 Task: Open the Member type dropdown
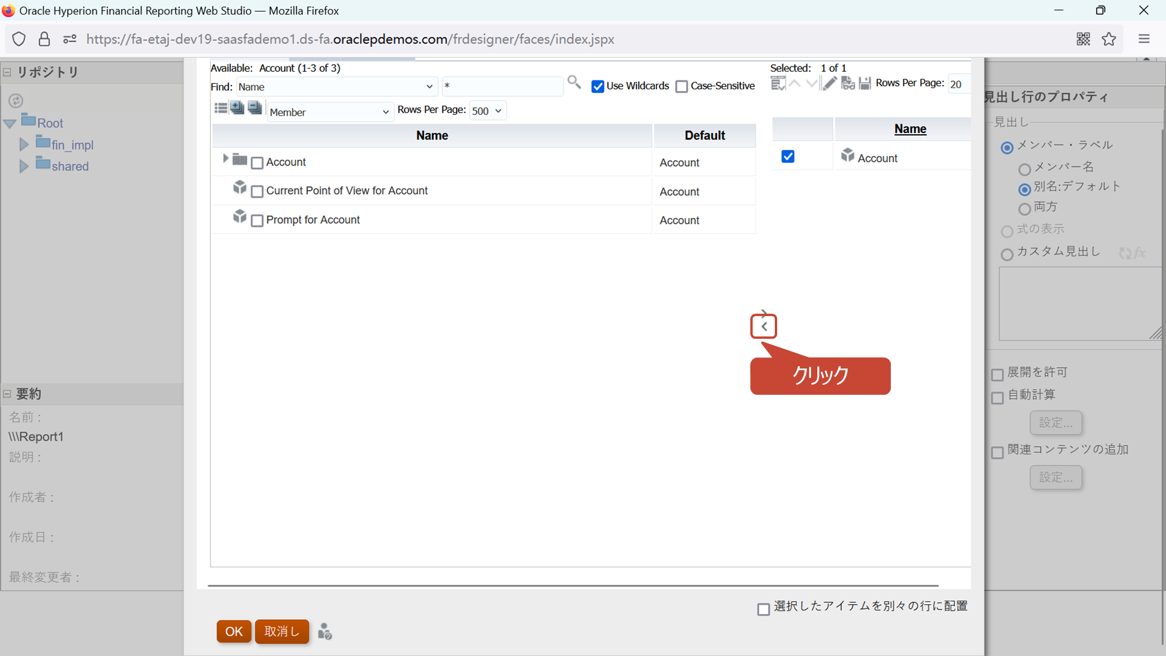[x=329, y=112]
